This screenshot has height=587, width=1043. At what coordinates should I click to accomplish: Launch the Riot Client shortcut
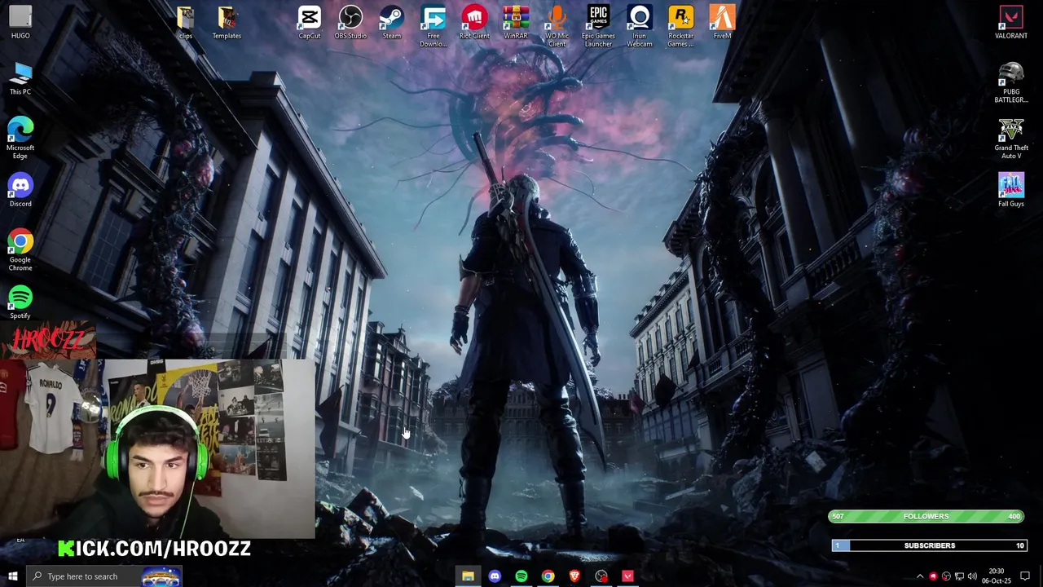474,22
